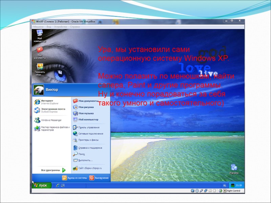Open the Мой компьютер desktop icon
Screen dimensions: 271x203
tap(40, 36)
